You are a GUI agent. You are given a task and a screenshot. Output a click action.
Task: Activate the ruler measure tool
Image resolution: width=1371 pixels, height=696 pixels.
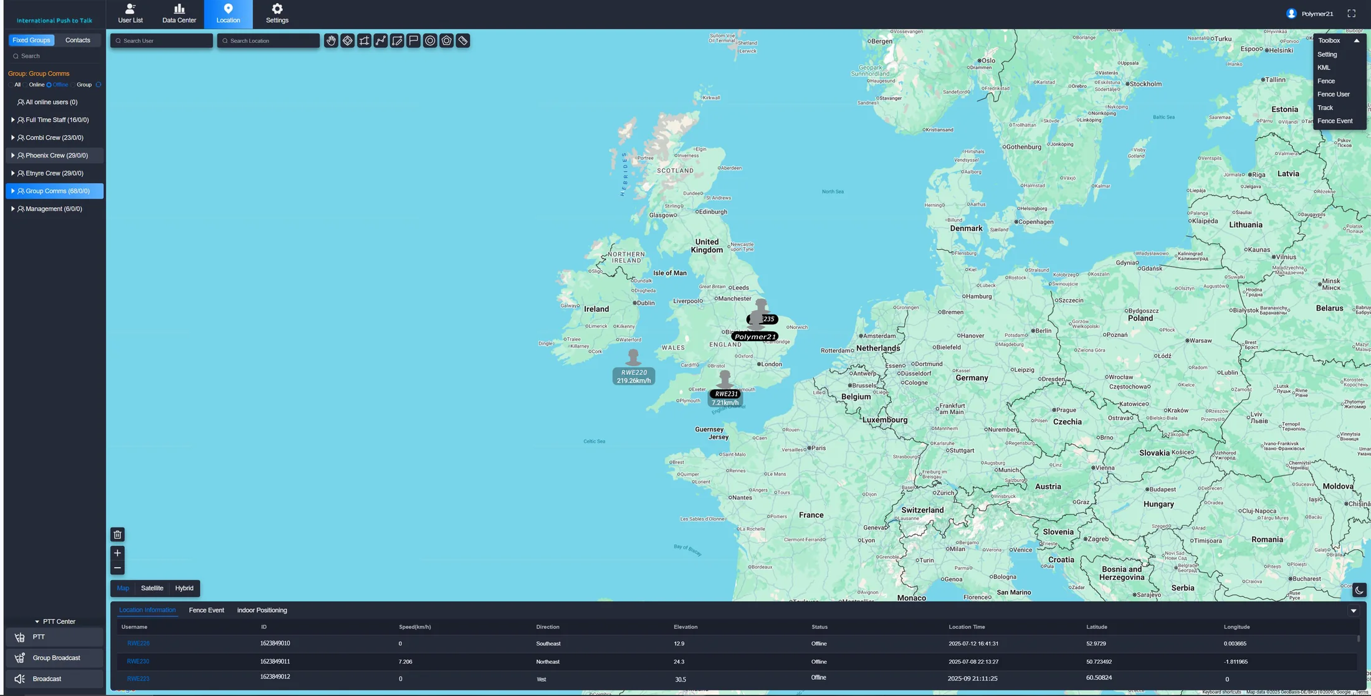tap(463, 40)
